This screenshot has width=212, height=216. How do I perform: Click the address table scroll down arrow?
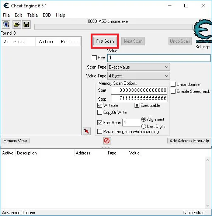[208, 206]
